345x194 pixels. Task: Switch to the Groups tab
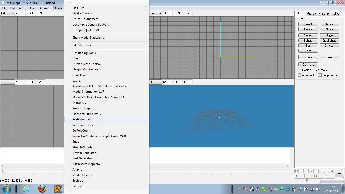311,14
